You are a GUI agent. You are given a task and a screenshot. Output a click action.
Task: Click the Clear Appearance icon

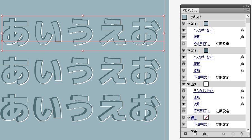[223, 134]
